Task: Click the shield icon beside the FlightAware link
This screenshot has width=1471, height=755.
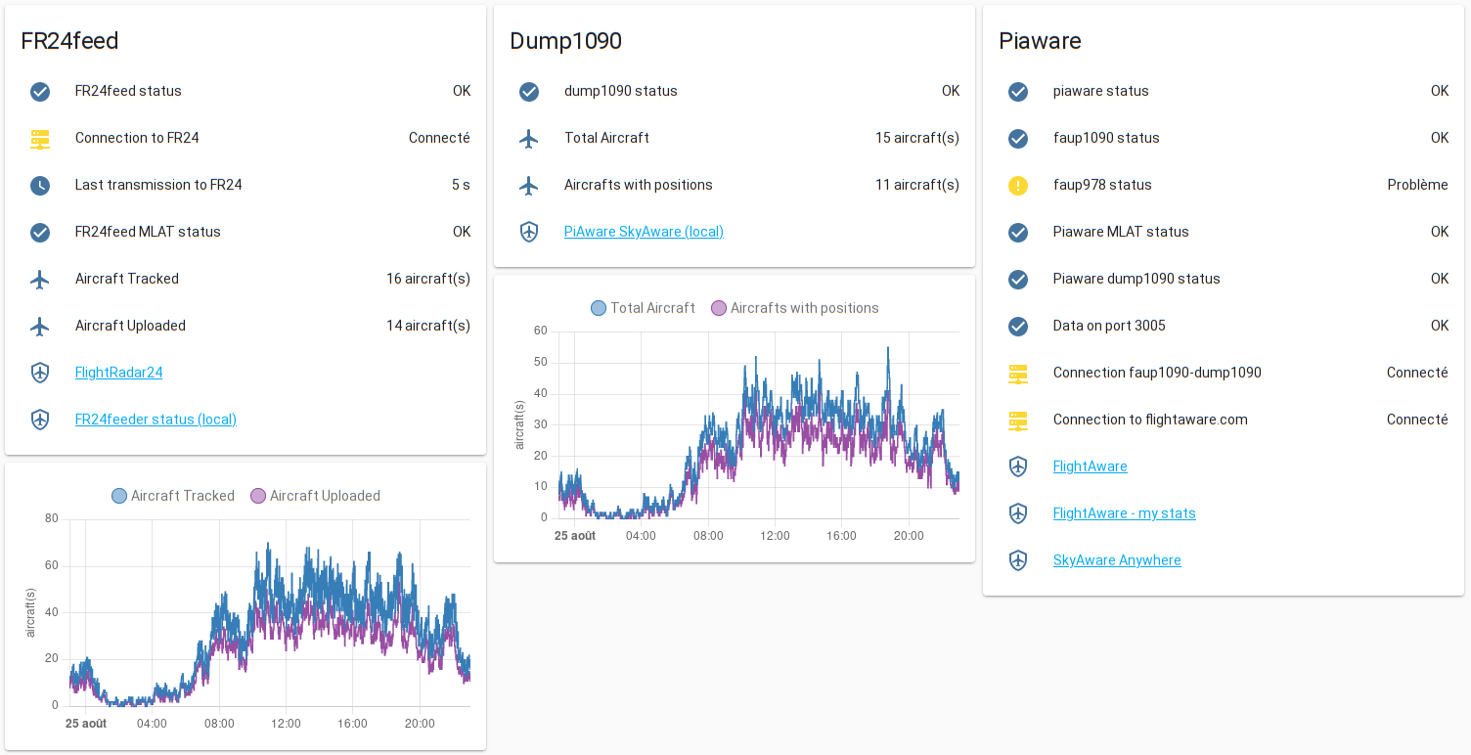Action: coord(1018,466)
